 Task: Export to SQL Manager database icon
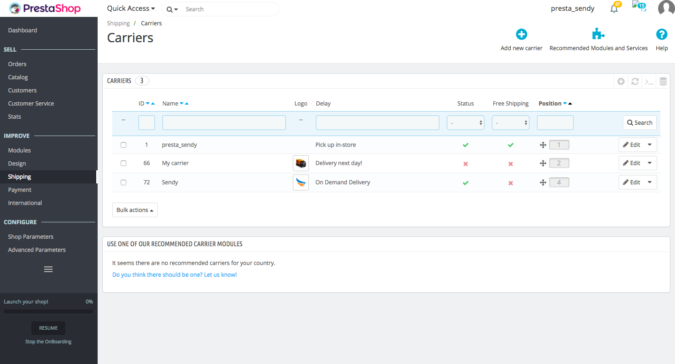click(x=663, y=81)
